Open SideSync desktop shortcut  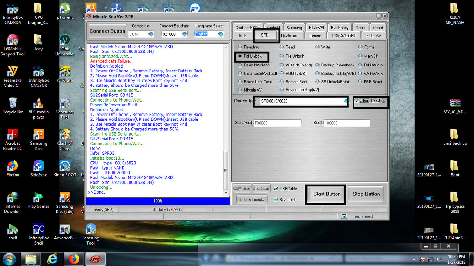pyautogui.click(x=39, y=168)
